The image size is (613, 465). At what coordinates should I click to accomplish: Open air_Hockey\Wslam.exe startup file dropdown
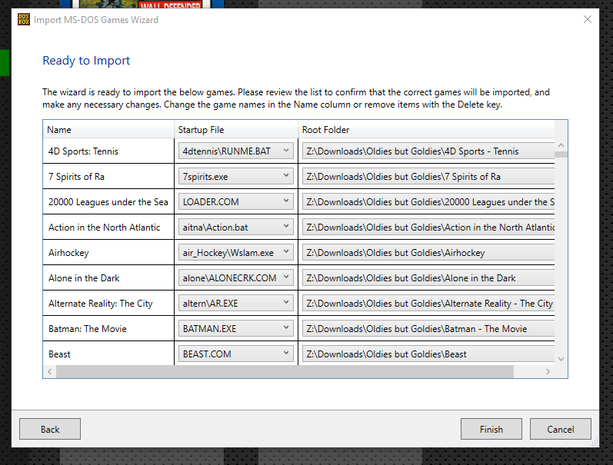(x=235, y=252)
